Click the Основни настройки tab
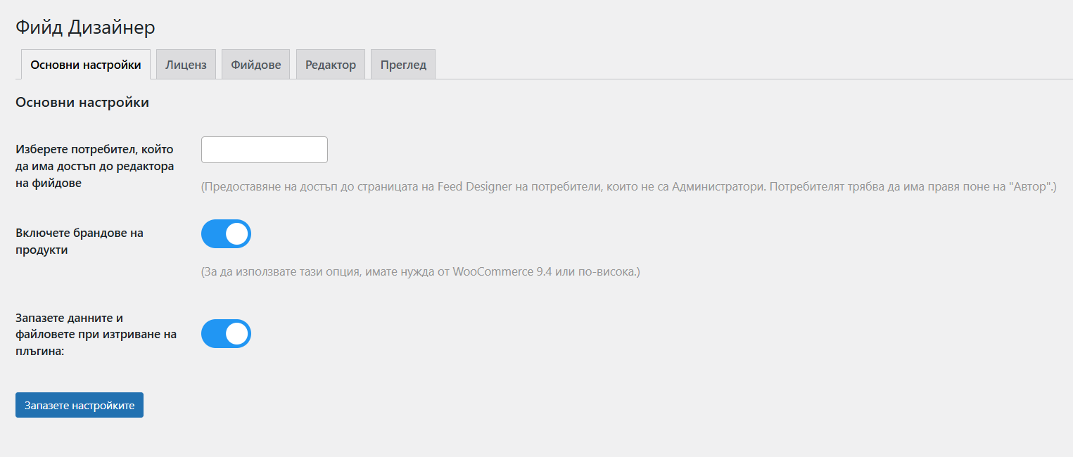1073x457 pixels. point(86,65)
